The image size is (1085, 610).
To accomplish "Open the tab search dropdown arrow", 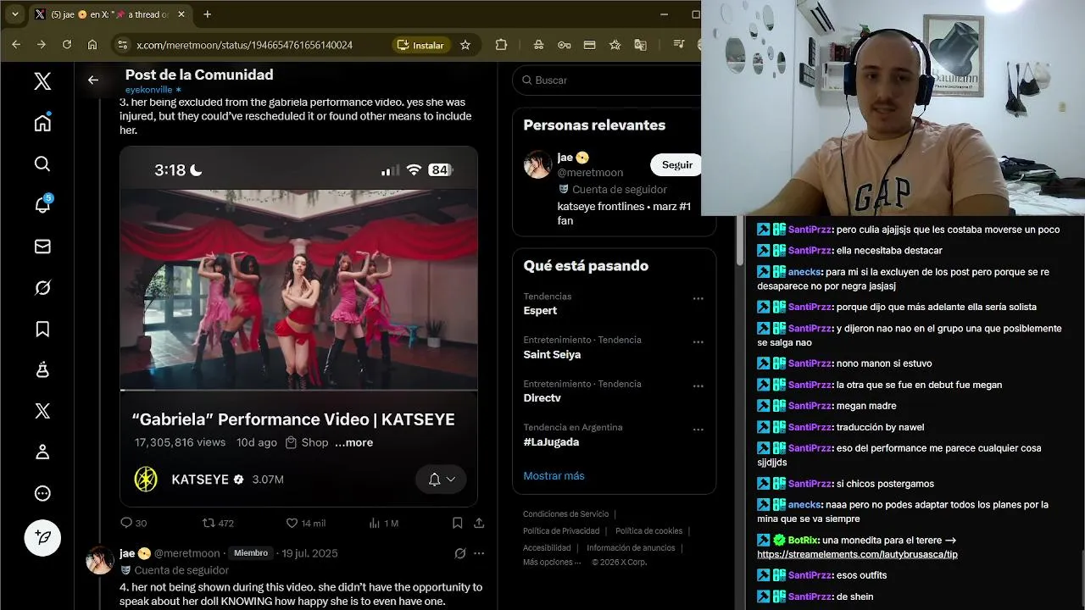I will (14, 14).
